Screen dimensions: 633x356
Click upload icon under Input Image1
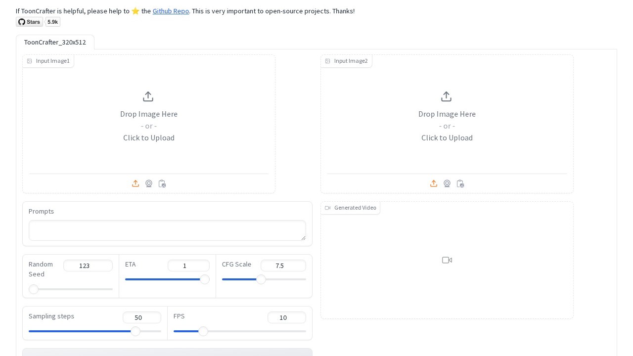(x=136, y=183)
